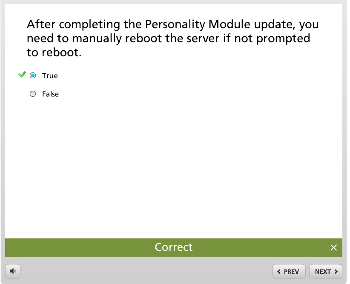
Task: Click the question text at the top
Action: click(x=172, y=38)
